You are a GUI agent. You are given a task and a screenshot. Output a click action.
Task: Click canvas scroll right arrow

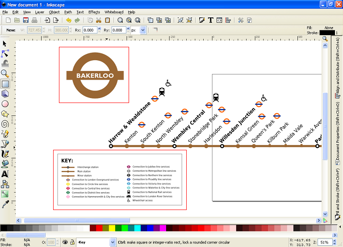coord(318,220)
